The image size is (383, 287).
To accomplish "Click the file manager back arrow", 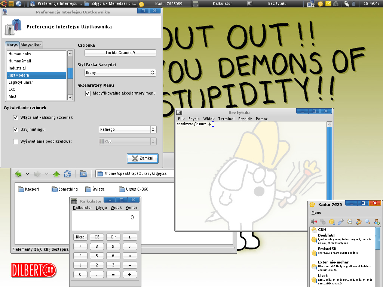I will pos(18,174).
